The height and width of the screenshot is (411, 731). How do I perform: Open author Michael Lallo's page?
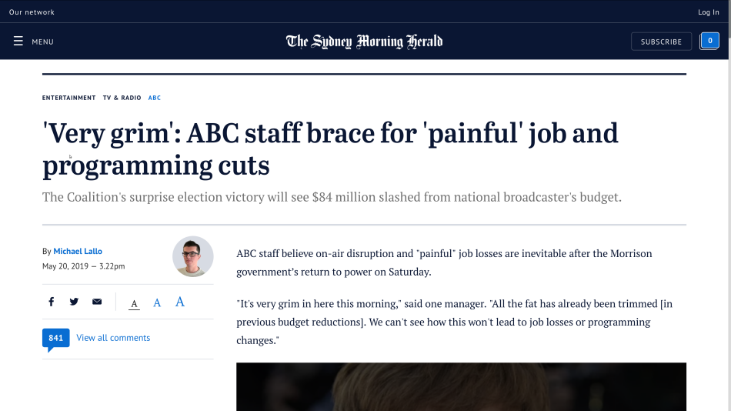click(x=78, y=251)
